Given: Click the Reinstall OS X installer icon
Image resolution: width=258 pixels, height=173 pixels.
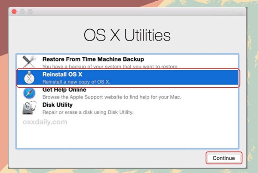Looking at the screenshot, I should 29,77.
